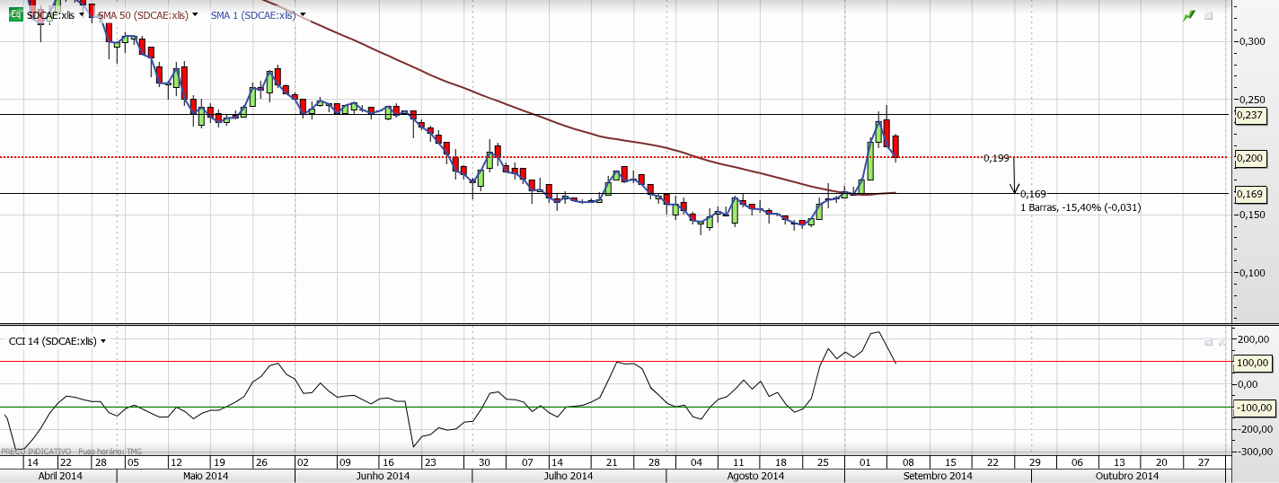Select the Setembro 2014 month on timeline
1279x483 pixels.
click(x=937, y=476)
